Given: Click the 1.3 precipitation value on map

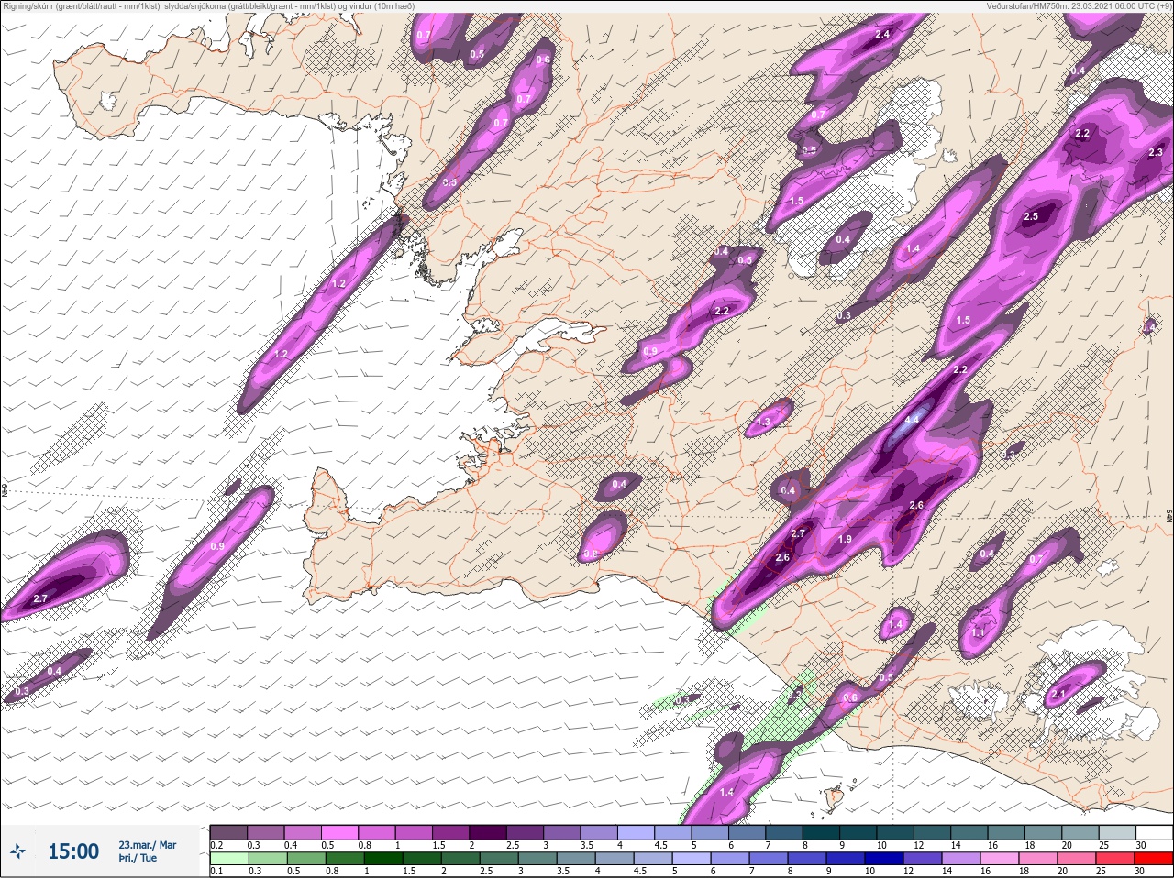Looking at the screenshot, I should (763, 422).
